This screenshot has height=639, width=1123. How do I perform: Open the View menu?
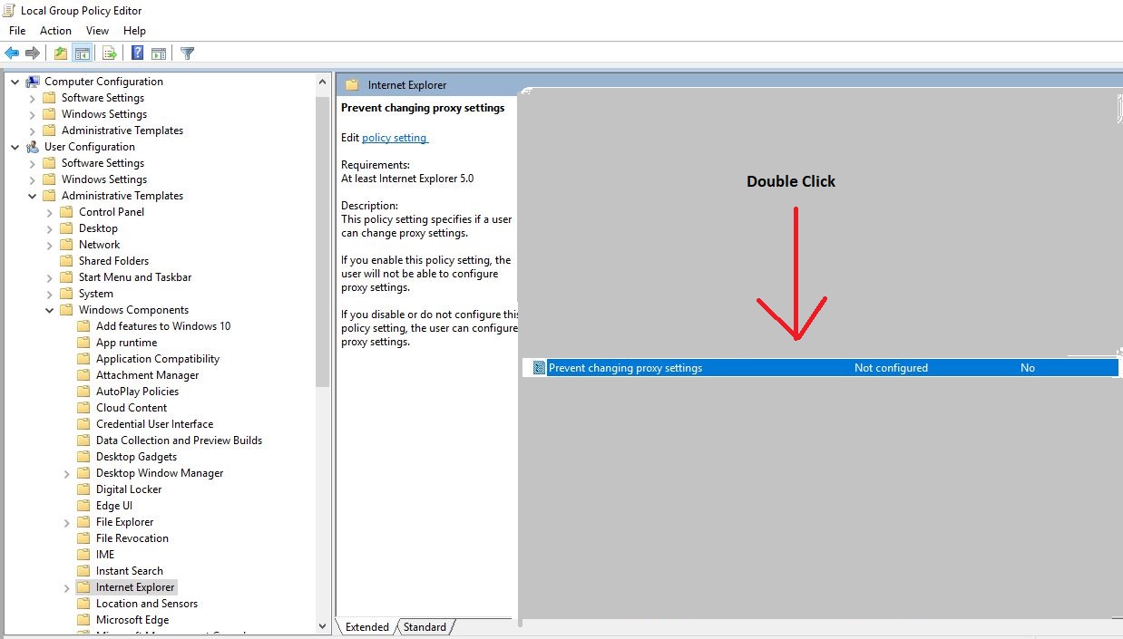pos(97,30)
